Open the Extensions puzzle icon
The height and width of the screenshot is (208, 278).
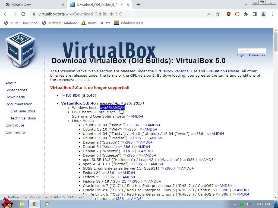[246, 14]
